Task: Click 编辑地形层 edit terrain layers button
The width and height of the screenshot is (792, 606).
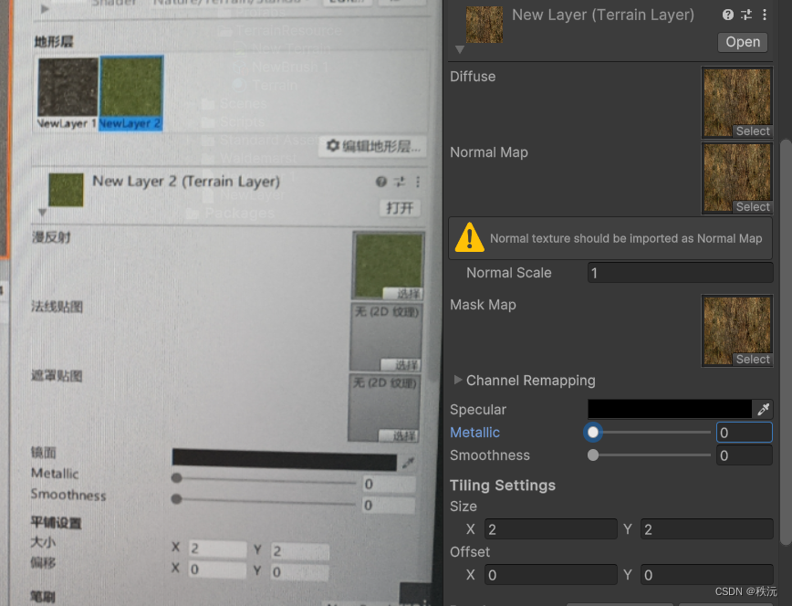Action: coord(373,147)
